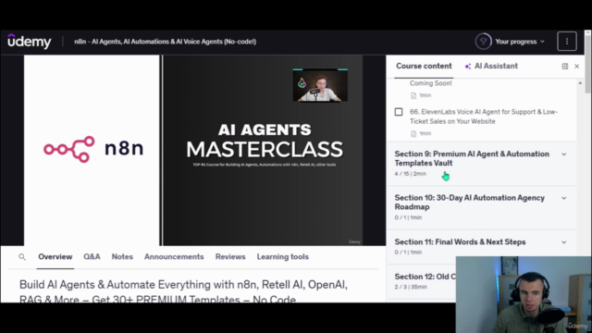Click the n8n logo in the video
This screenshot has height=333, width=592.
[93, 149]
